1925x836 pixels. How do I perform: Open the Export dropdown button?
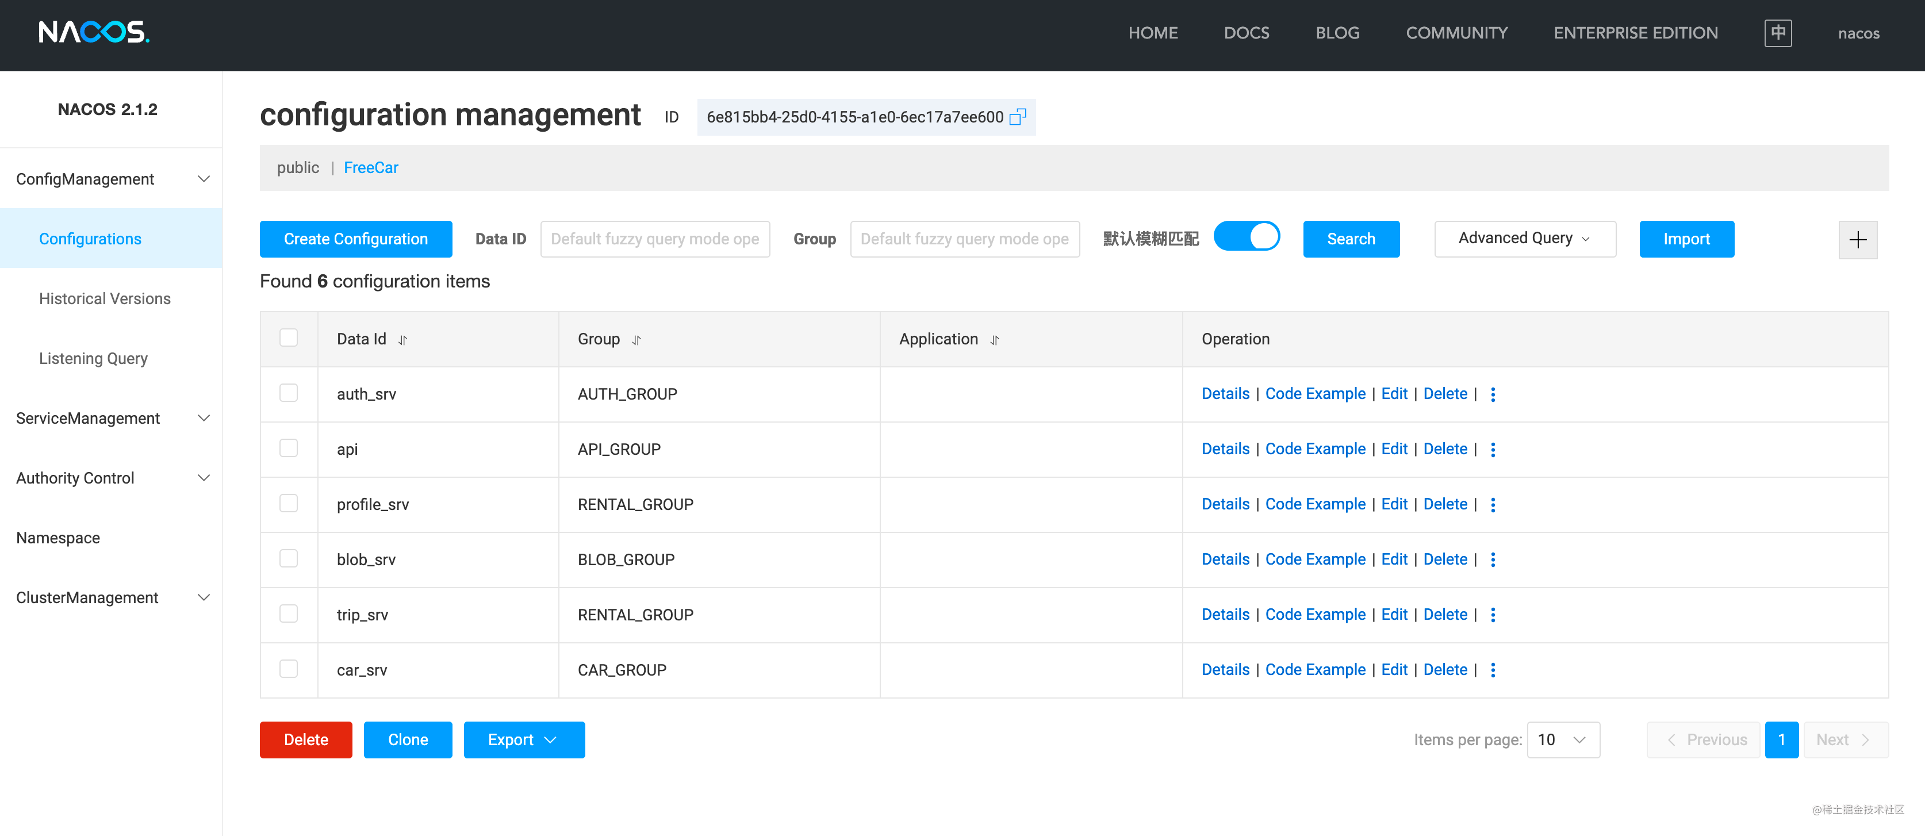[x=523, y=739]
